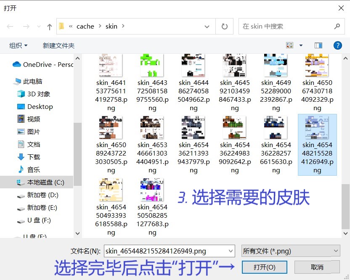This screenshot has width=350, height=280.
Task: Click the file list scrollbar thumb
Action: 345,206
